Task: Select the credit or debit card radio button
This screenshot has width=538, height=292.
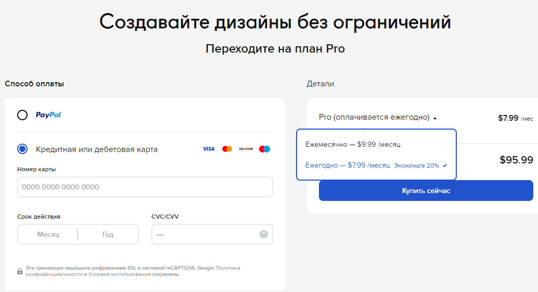Action: (22, 149)
